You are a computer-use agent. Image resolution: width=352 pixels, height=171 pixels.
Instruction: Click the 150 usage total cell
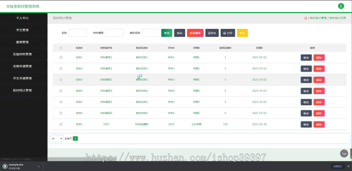point(225,124)
